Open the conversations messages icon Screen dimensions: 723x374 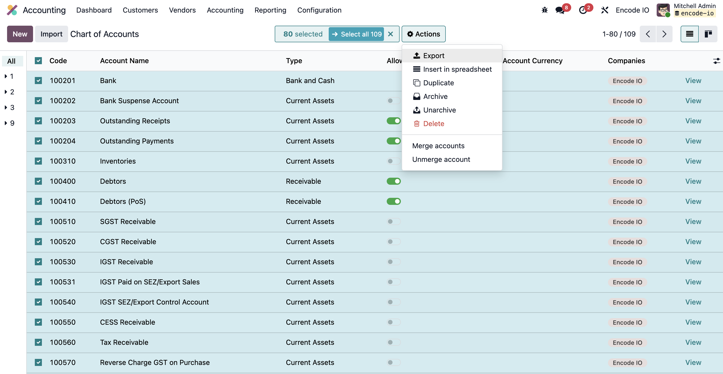560,10
